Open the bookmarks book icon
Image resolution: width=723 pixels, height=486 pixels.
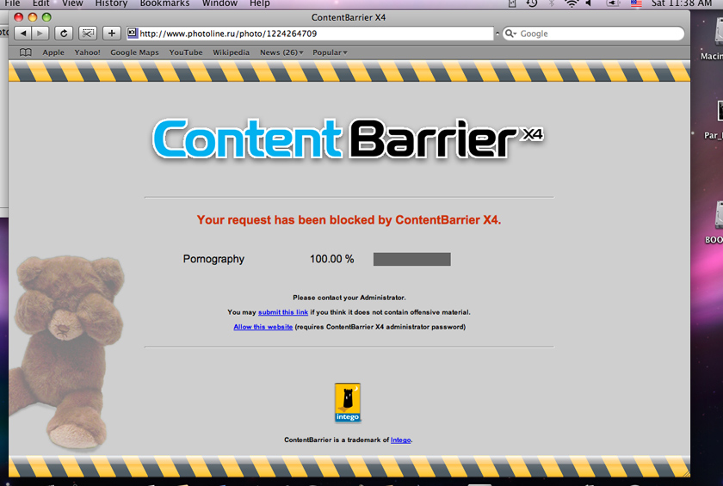pos(26,52)
